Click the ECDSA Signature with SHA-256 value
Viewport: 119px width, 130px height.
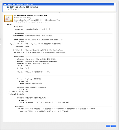pyautogui.click(x=44, y=44)
